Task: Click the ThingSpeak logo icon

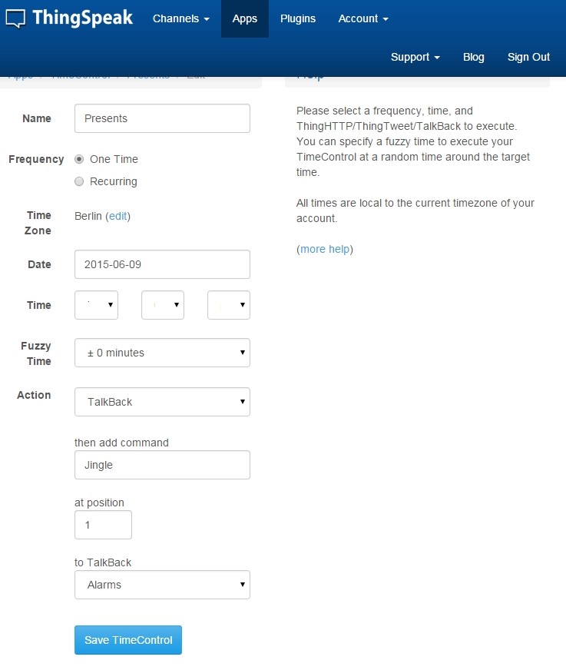Action: (15, 18)
